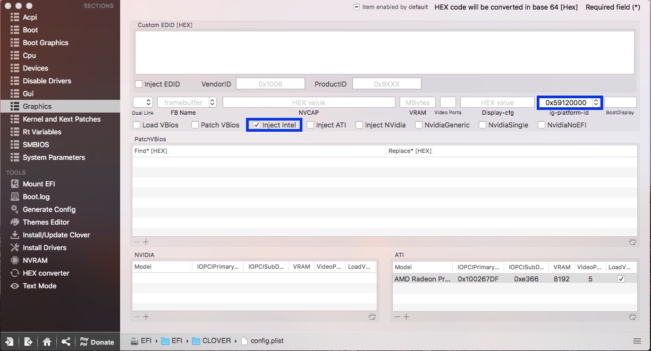
Task: Open ATI table options menu
Action: 632,317
